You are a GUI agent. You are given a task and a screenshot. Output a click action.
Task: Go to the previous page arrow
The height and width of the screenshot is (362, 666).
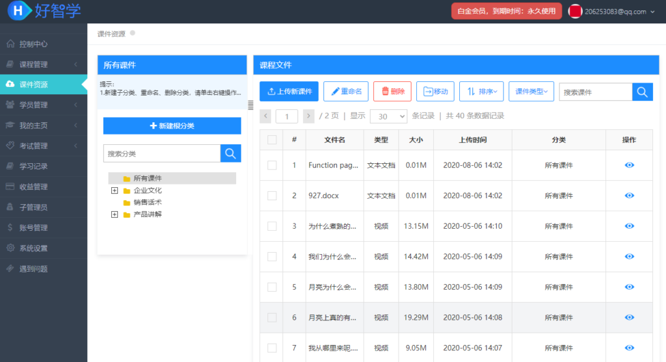tap(265, 116)
